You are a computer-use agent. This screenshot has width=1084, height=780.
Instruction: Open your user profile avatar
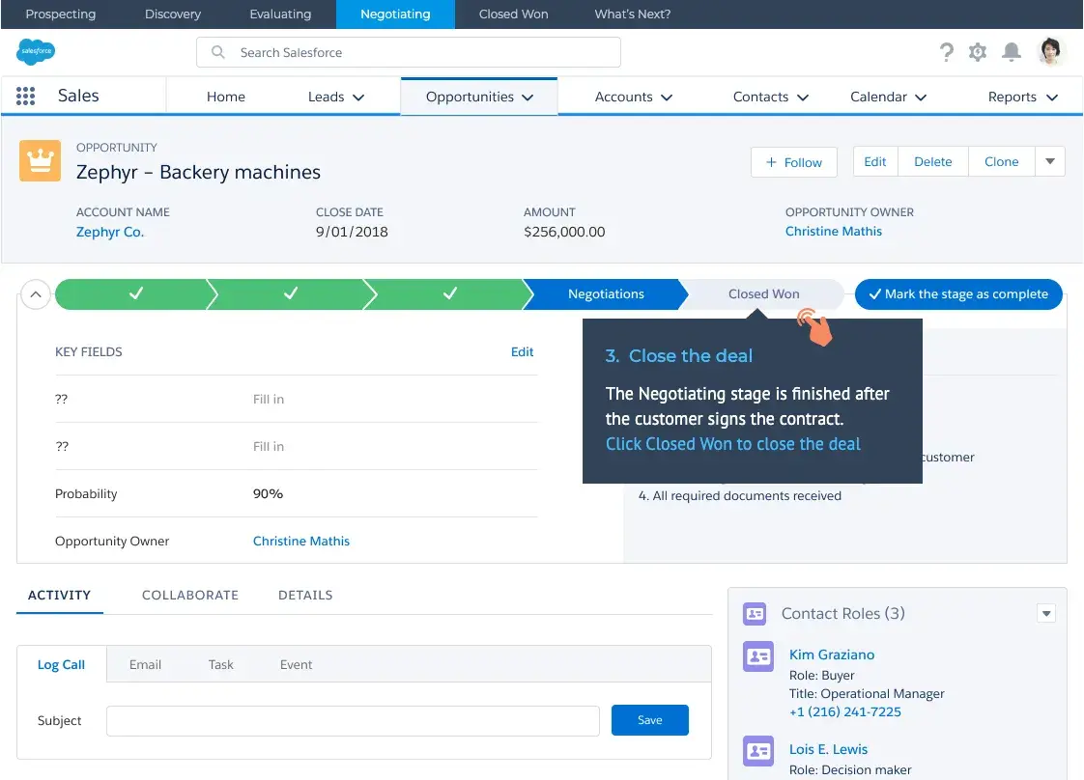1052,51
